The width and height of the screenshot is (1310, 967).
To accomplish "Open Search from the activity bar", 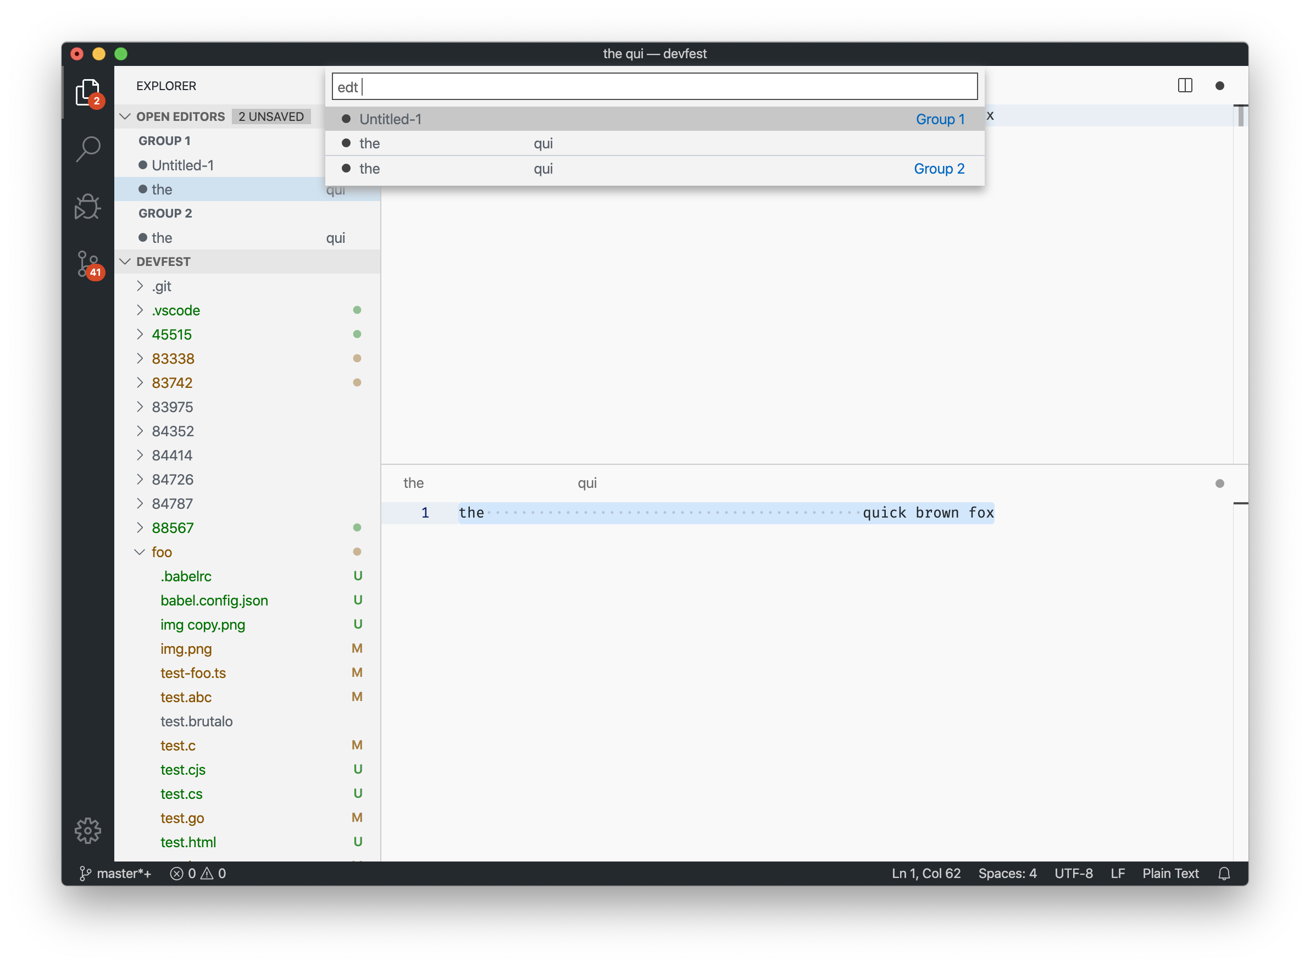I will 88,149.
